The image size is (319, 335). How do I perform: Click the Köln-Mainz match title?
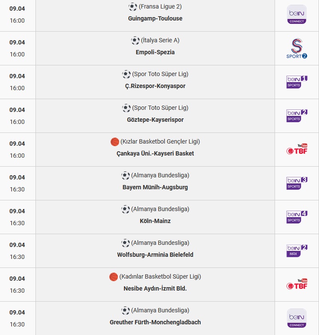155,221
